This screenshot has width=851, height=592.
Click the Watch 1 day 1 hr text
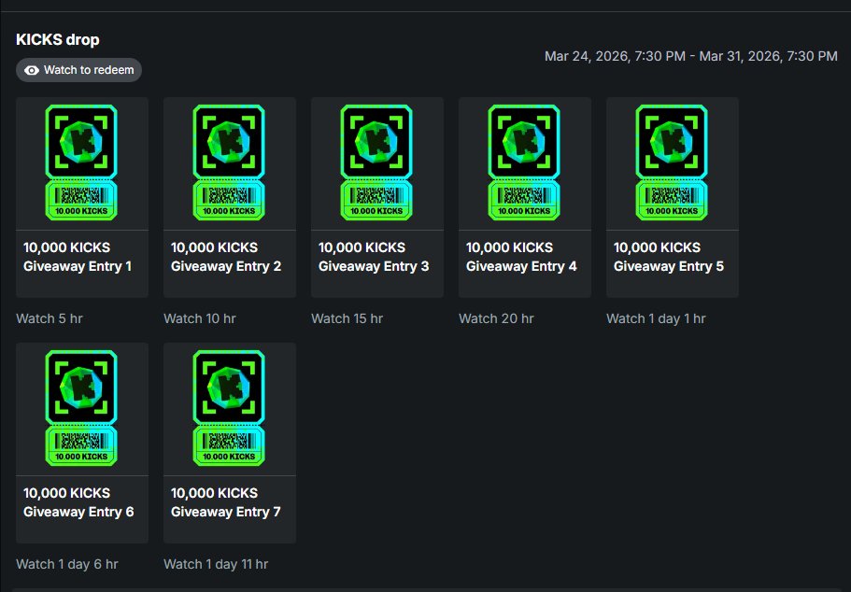click(656, 318)
